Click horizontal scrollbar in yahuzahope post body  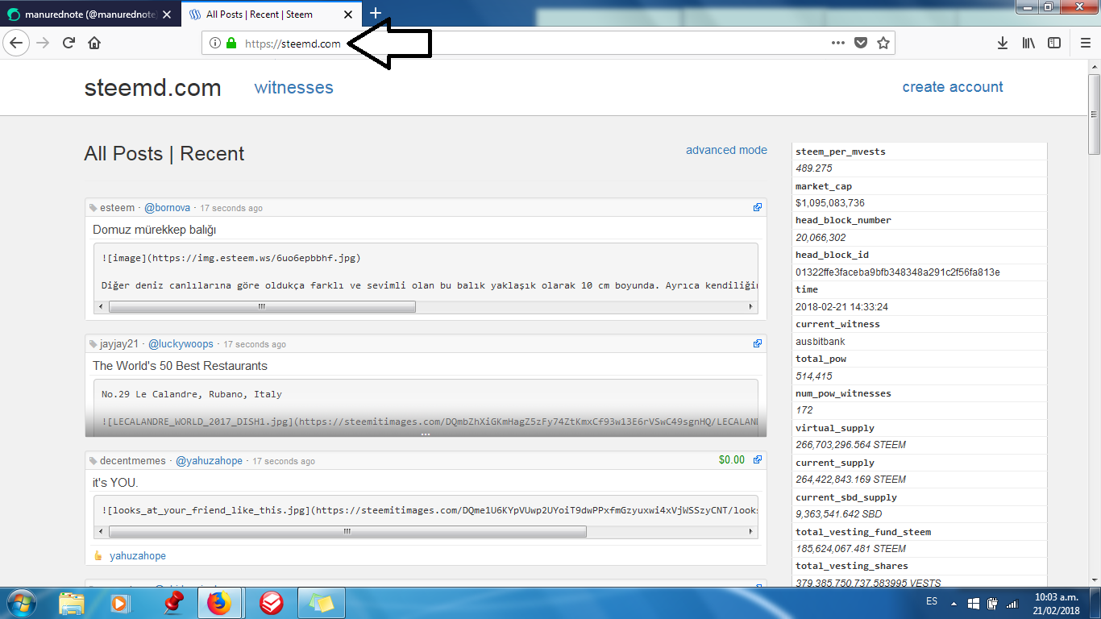tap(347, 532)
